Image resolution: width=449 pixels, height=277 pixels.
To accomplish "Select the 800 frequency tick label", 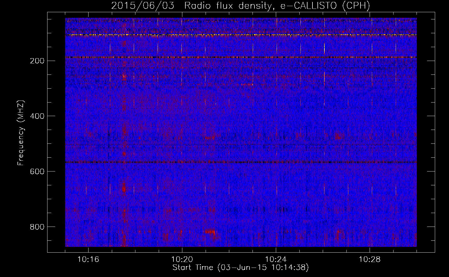I will pos(37,227).
